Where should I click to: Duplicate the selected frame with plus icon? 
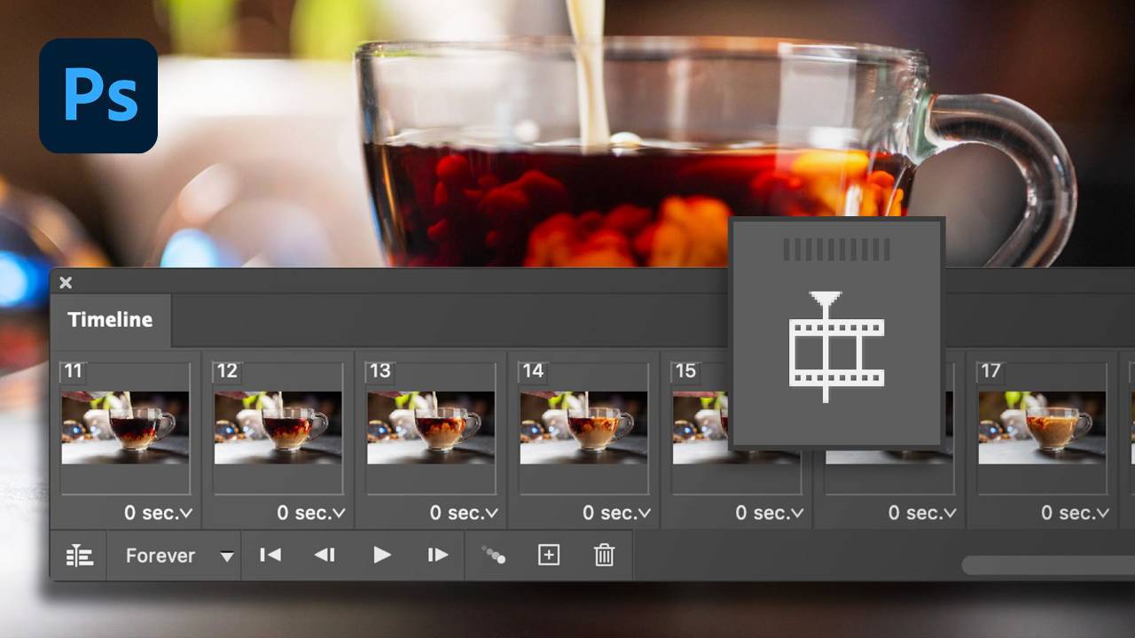point(549,556)
